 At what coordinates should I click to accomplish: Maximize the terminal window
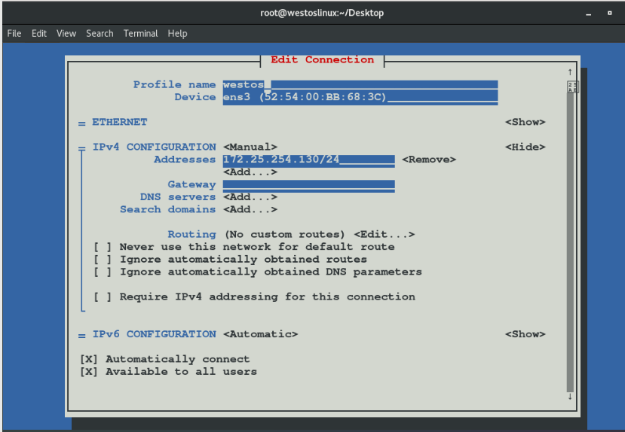click(x=609, y=13)
